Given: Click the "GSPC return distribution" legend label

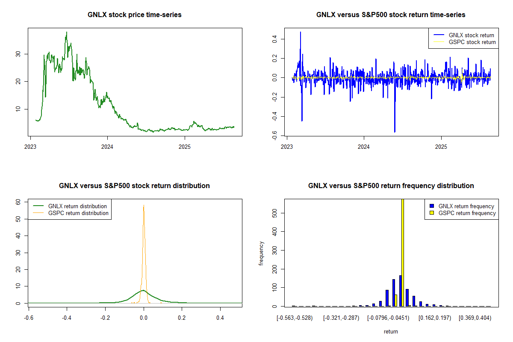Looking at the screenshot, I should tap(78, 213).
